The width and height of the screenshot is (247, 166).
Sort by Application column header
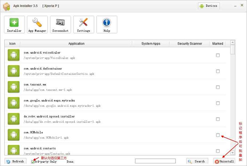point(76,44)
